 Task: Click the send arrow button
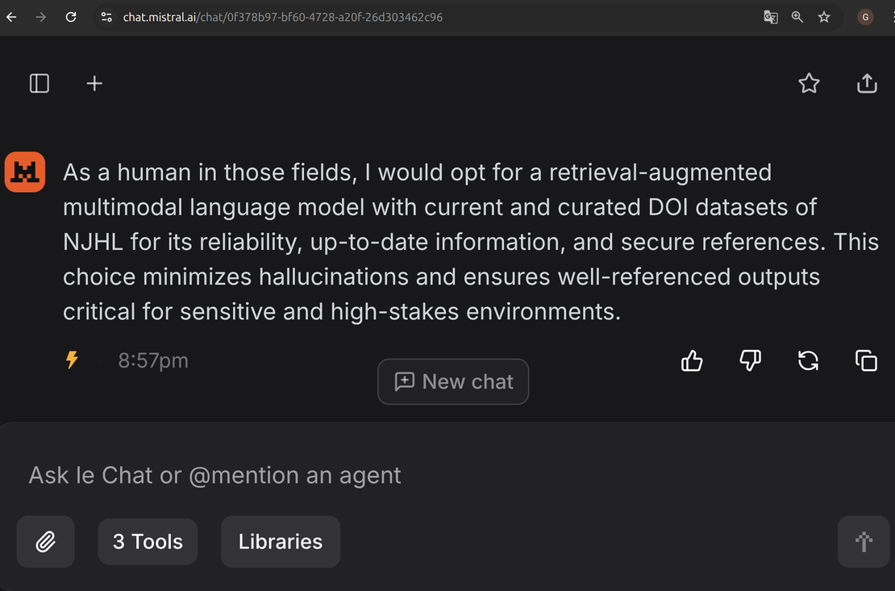pos(864,541)
